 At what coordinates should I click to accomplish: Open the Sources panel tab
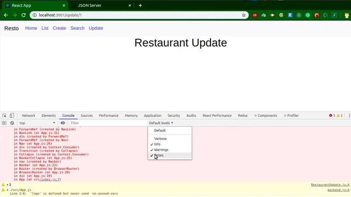87,115
